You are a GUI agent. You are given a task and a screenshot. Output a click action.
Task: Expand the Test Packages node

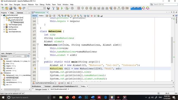pos(4,25)
